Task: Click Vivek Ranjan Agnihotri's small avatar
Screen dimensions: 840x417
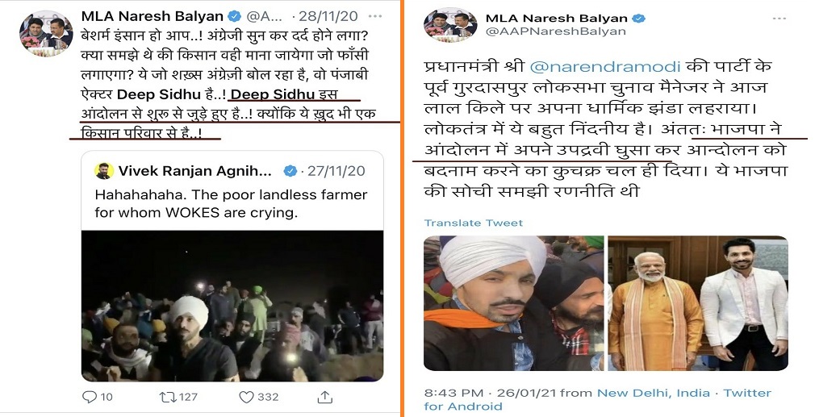Action: [x=103, y=171]
